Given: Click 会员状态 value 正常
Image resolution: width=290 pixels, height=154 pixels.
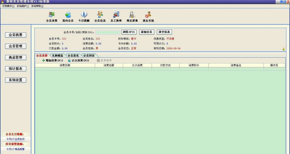Looking at the screenshot, I should [133, 48].
